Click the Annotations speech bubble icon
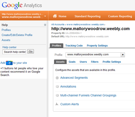135x117 pixels. point(57,87)
